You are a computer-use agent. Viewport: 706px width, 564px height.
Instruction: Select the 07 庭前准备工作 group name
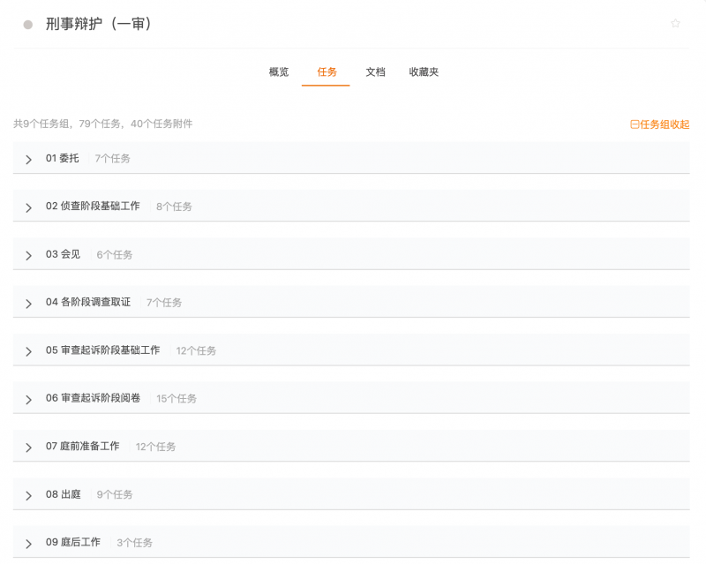(82, 447)
